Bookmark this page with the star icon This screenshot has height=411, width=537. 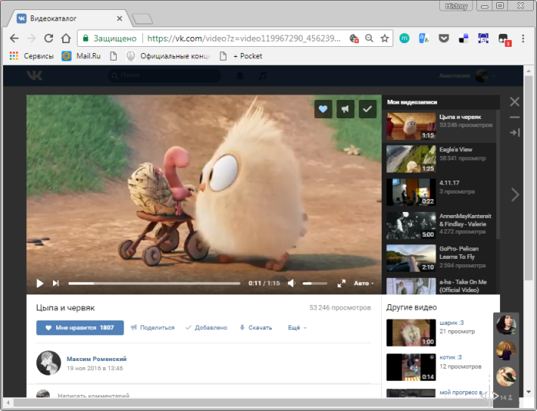point(385,38)
